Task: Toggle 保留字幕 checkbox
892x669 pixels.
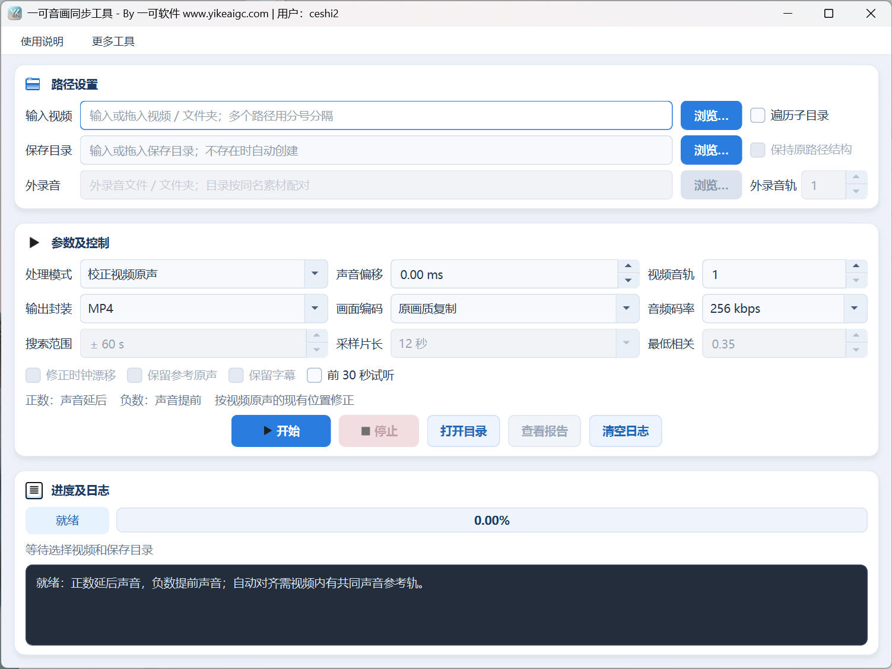Action: (236, 375)
